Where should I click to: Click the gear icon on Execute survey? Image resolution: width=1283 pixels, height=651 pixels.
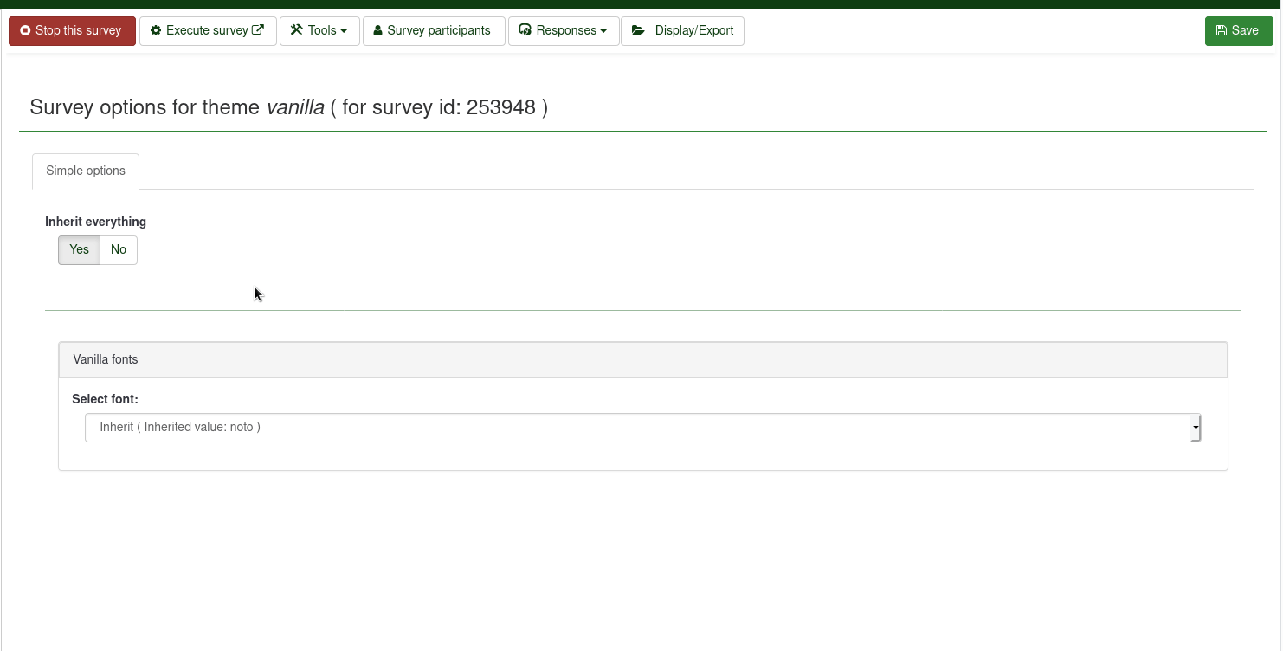[156, 31]
